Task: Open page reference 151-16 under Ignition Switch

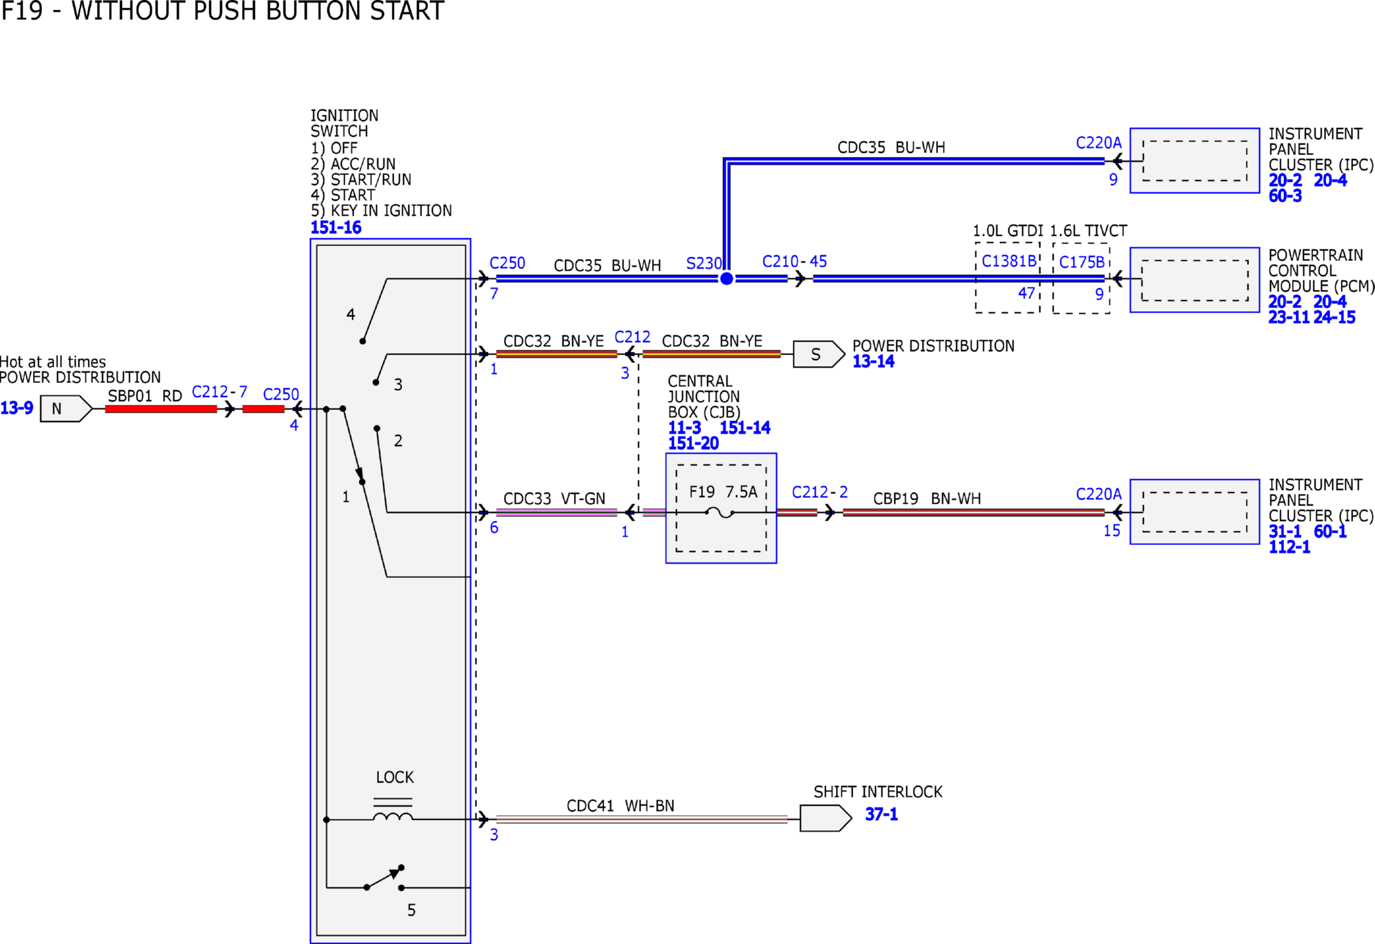Action: 336,227
